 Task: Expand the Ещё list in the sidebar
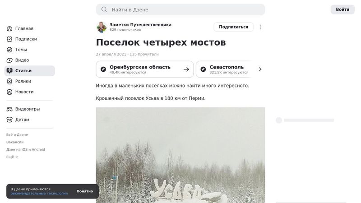point(12,157)
